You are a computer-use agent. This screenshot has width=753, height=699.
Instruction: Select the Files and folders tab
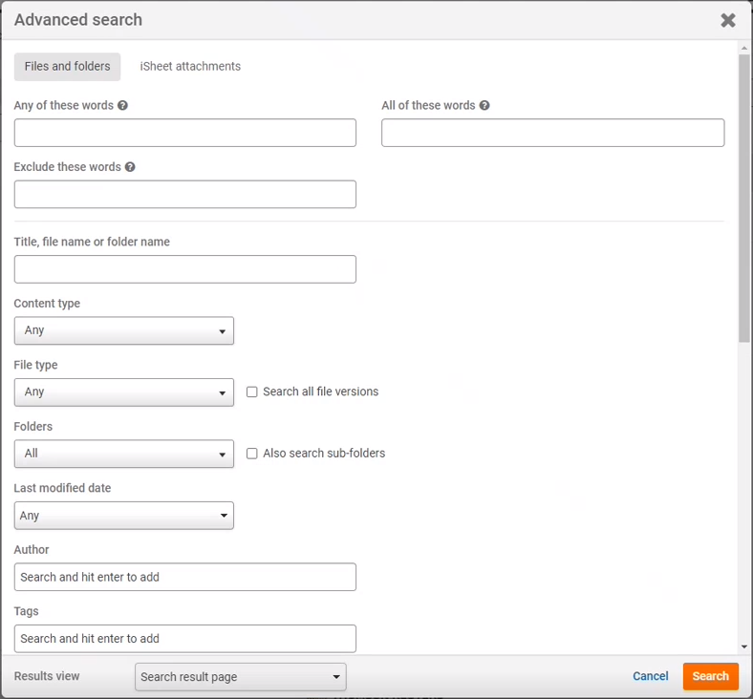point(67,67)
